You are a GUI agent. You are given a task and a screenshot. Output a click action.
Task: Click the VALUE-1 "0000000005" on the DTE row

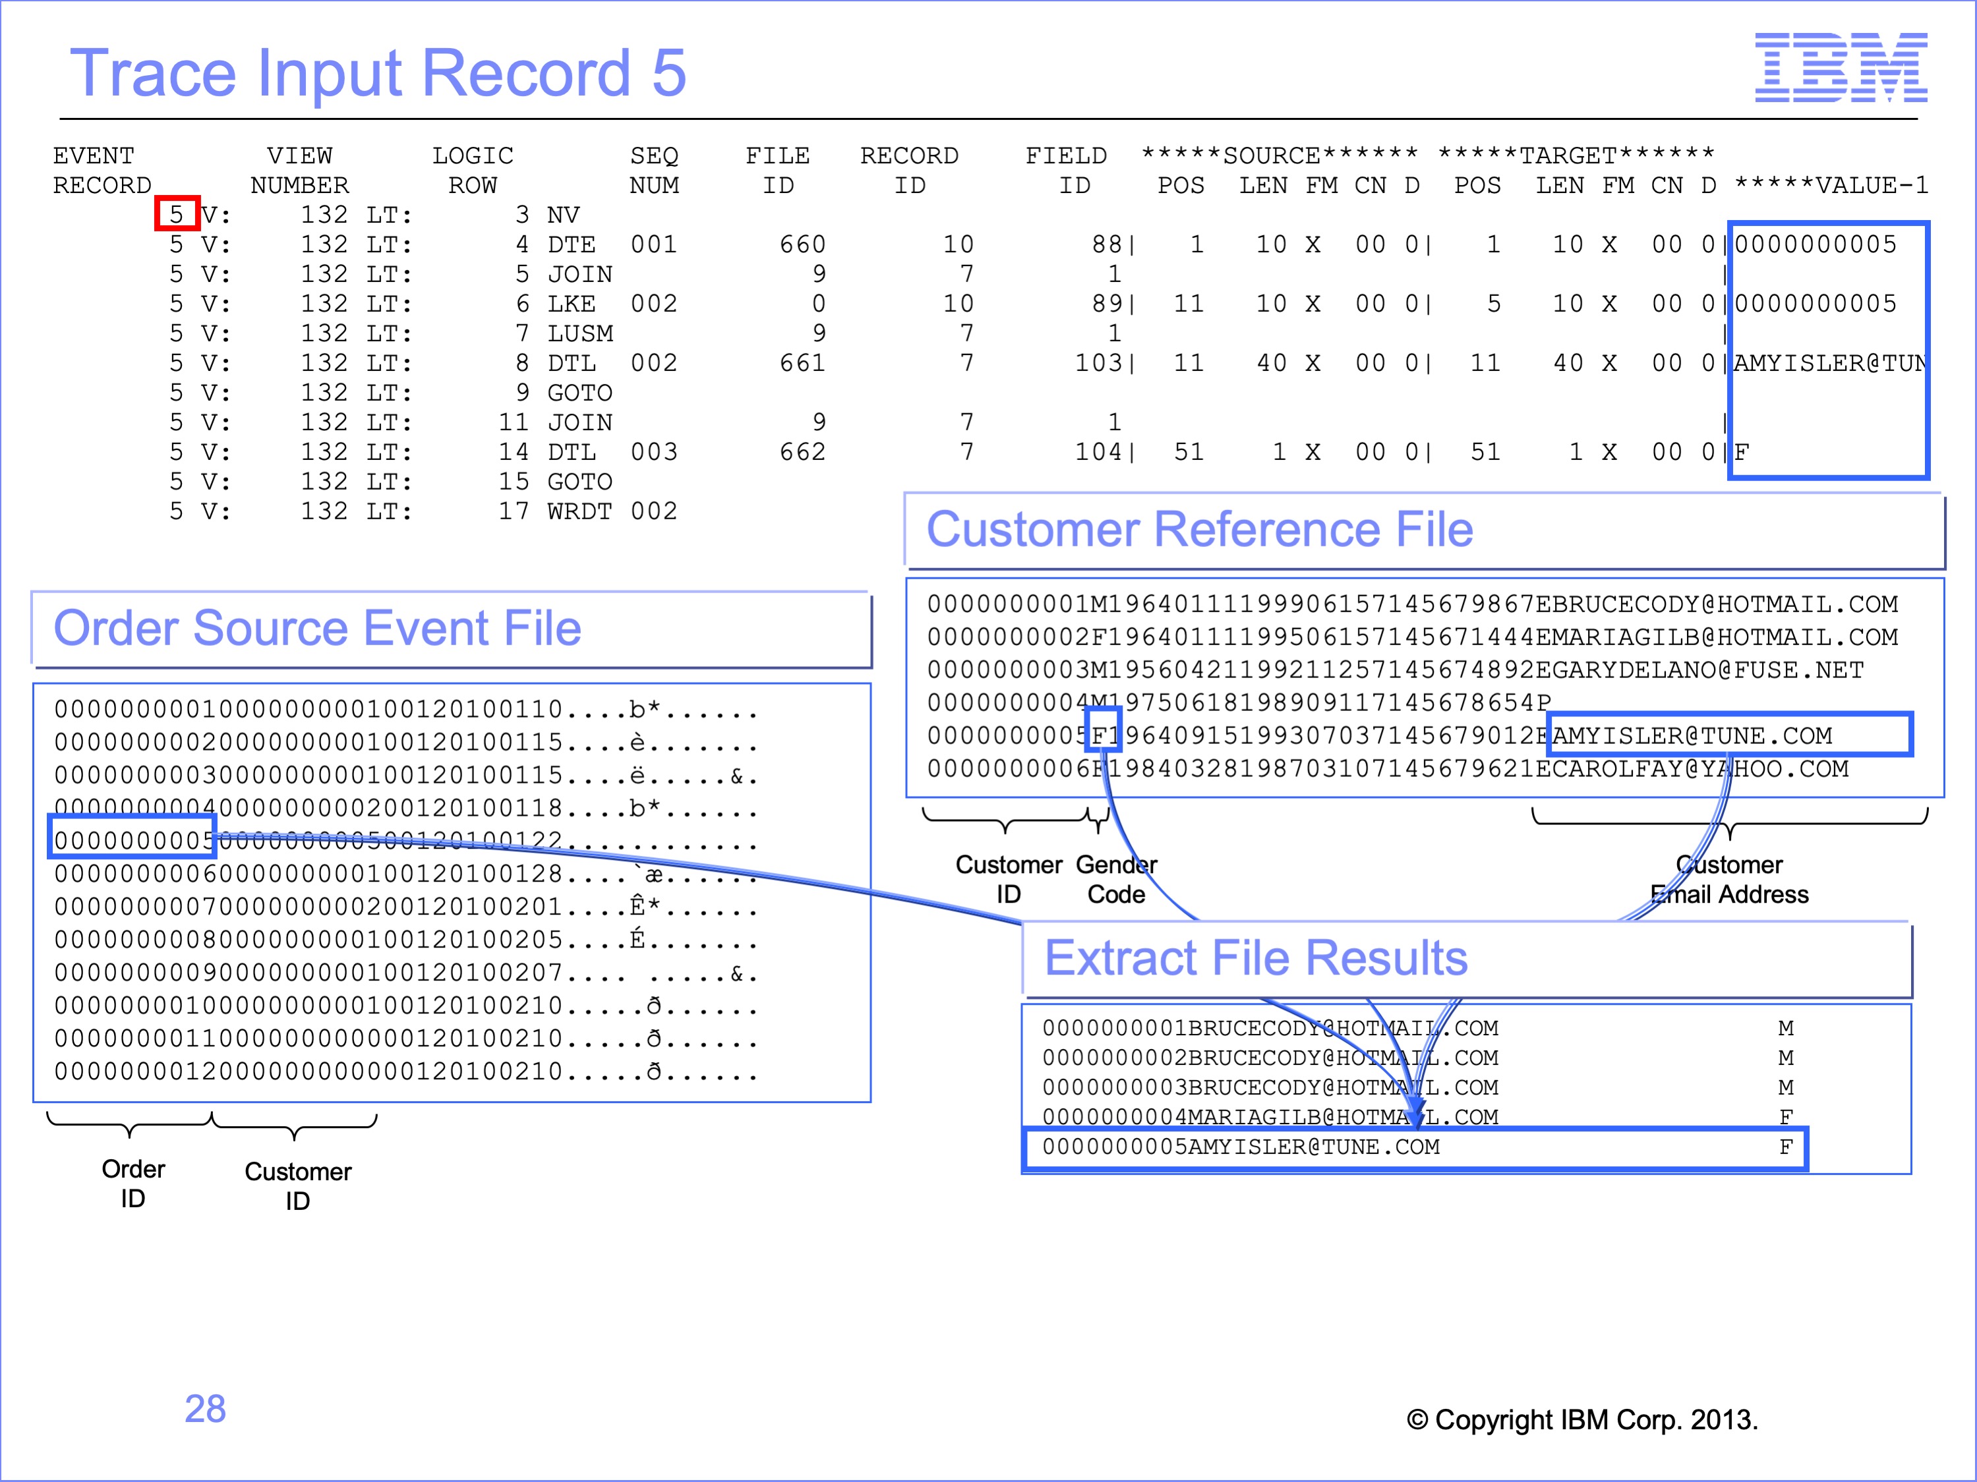[x=1815, y=244]
